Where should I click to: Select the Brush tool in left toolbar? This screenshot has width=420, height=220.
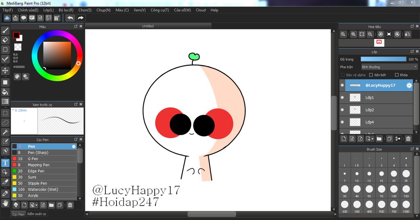click(x=5, y=30)
